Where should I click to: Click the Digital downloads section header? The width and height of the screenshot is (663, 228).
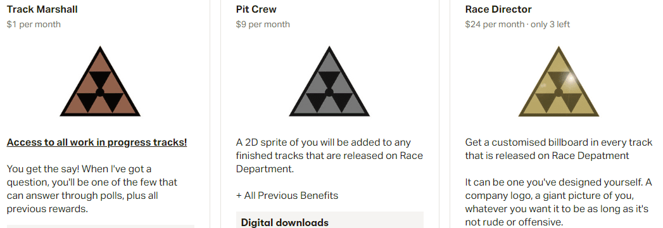(284, 222)
